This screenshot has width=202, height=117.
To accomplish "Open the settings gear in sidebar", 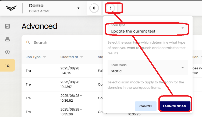I will click(x=7, y=52).
